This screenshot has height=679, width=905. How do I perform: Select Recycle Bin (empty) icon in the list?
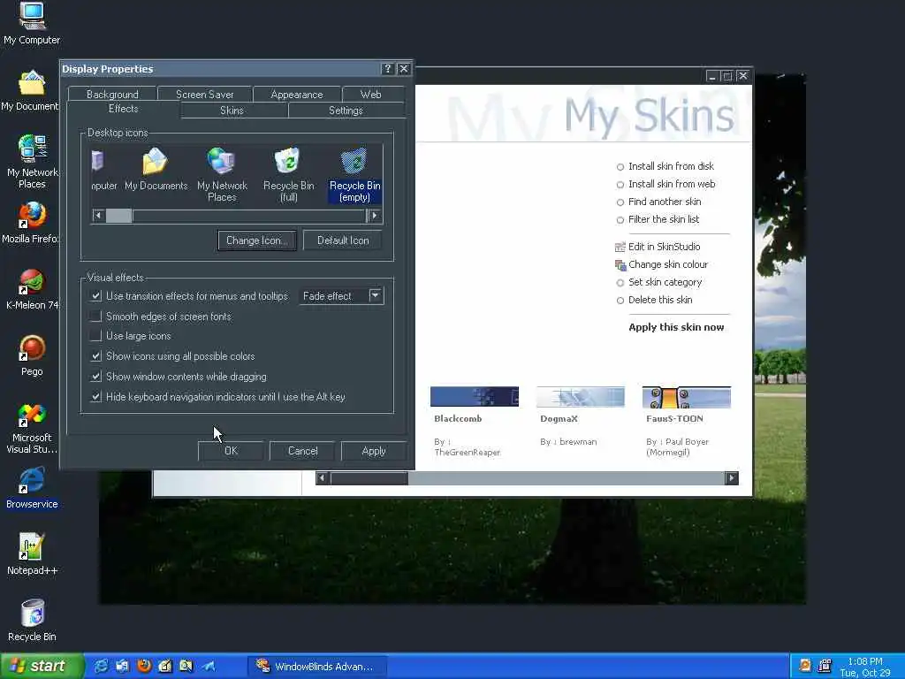[x=354, y=174]
